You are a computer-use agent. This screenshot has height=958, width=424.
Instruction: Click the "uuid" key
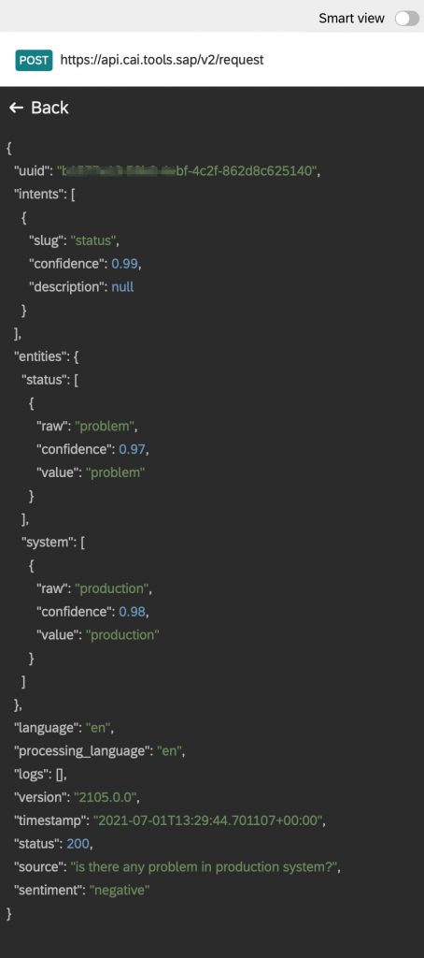pos(35,171)
